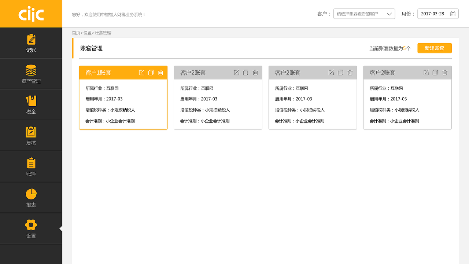Edit the middle of three 客户2账套 cards
Viewport: 469px width, 264px height.
(331, 73)
